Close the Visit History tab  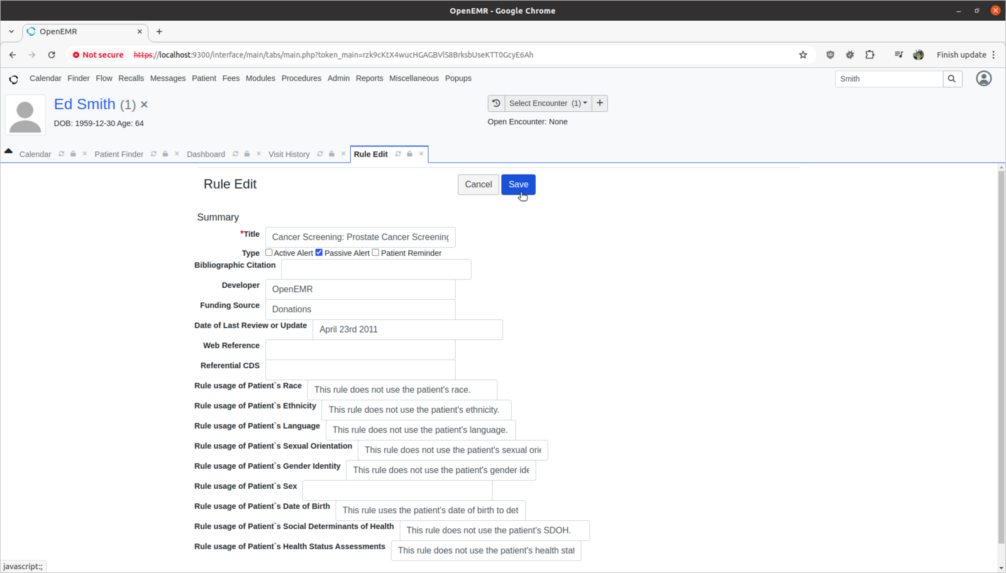click(x=343, y=154)
